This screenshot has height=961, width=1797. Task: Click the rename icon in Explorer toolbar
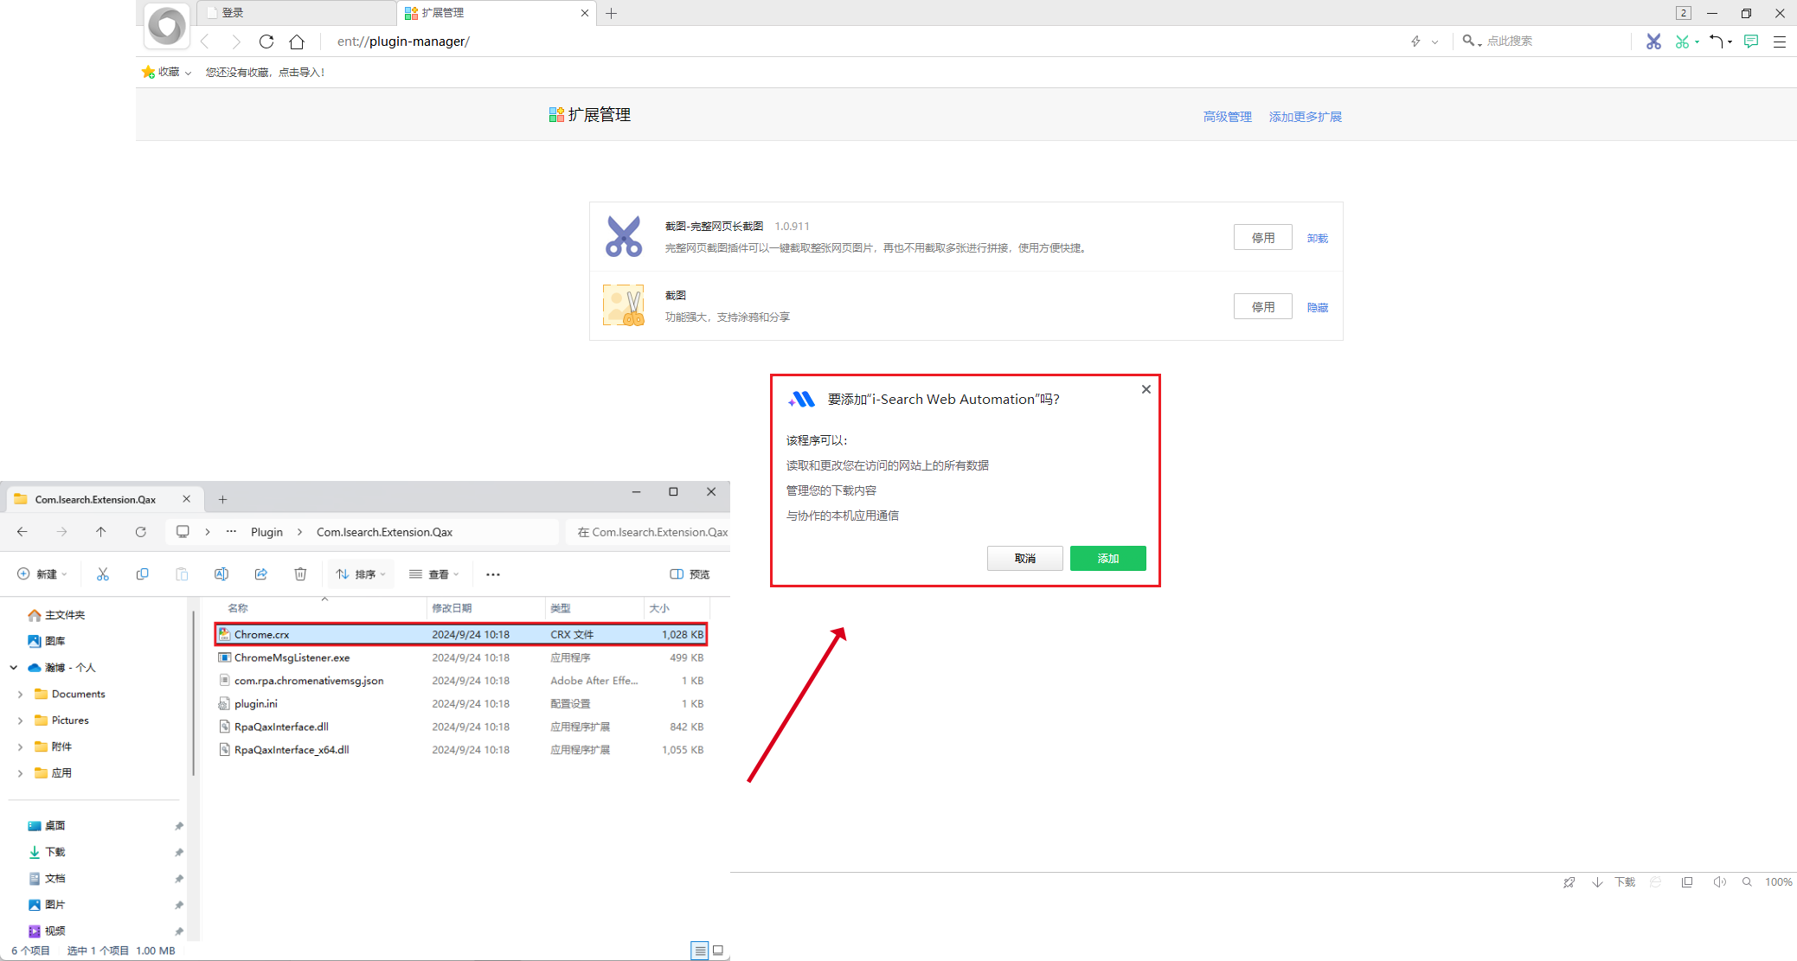221,574
